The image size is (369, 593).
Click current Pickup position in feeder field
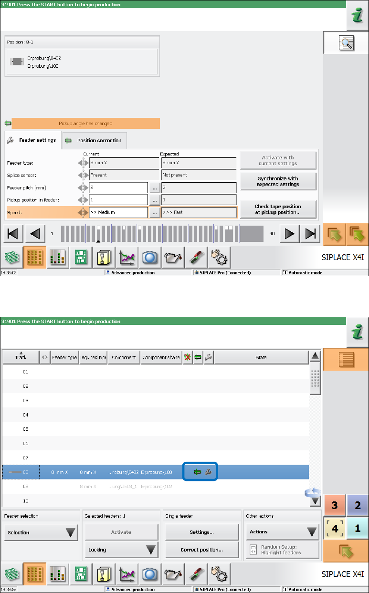118,200
